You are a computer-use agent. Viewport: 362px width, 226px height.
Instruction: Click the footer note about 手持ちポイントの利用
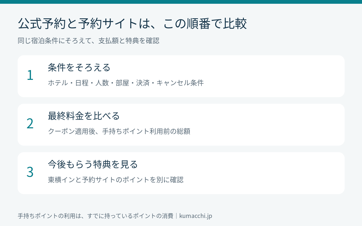point(96,216)
